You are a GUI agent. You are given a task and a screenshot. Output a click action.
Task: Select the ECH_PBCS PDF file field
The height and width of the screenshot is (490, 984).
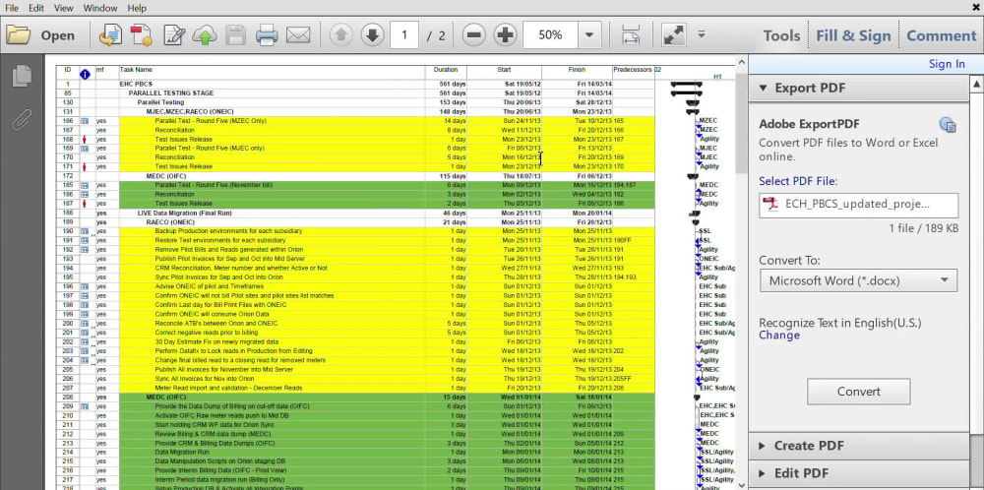pyautogui.click(x=858, y=206)
